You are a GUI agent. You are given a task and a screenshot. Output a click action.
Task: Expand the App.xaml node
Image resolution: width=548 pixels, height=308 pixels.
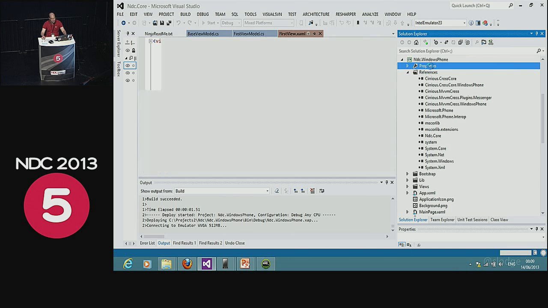click(x=408, y=193)
